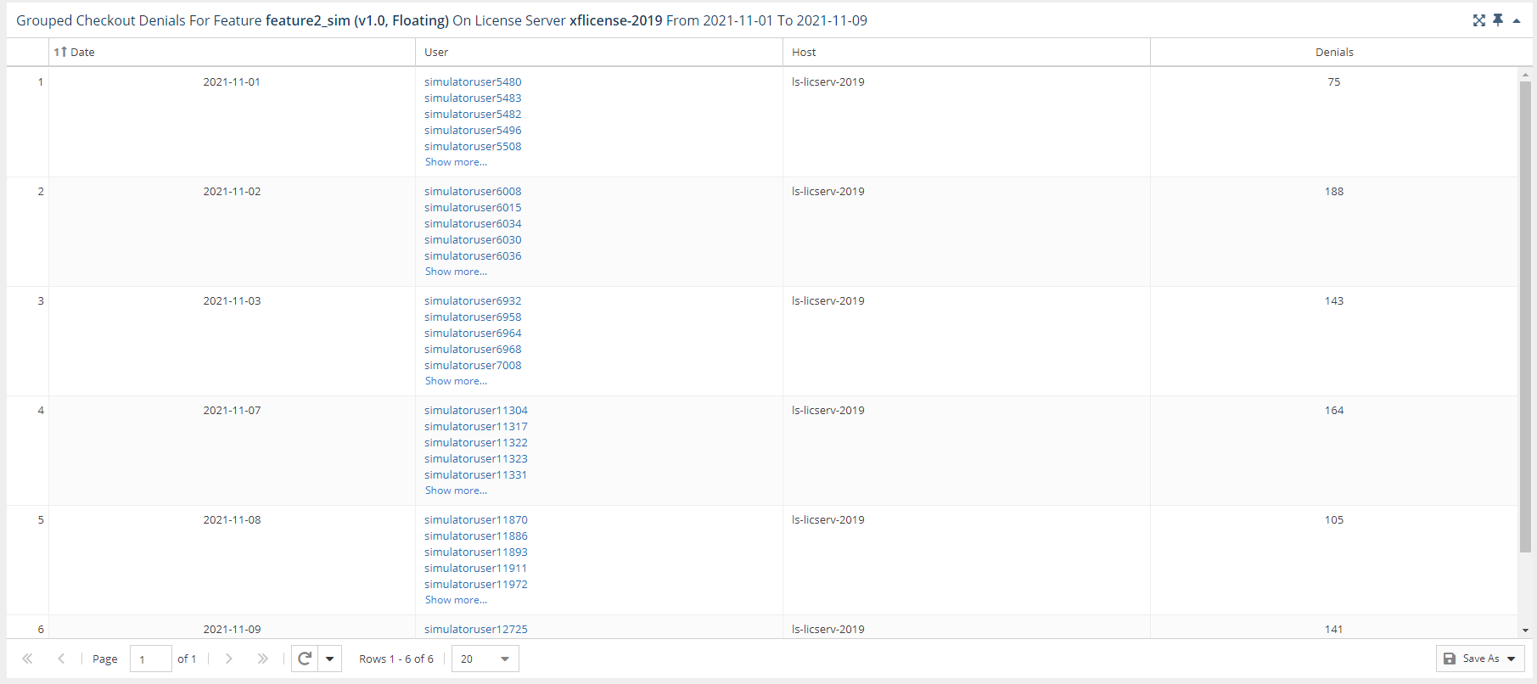Go to the first page
The height and width of the screenshot is (684, 1537).
coord(27,659)
